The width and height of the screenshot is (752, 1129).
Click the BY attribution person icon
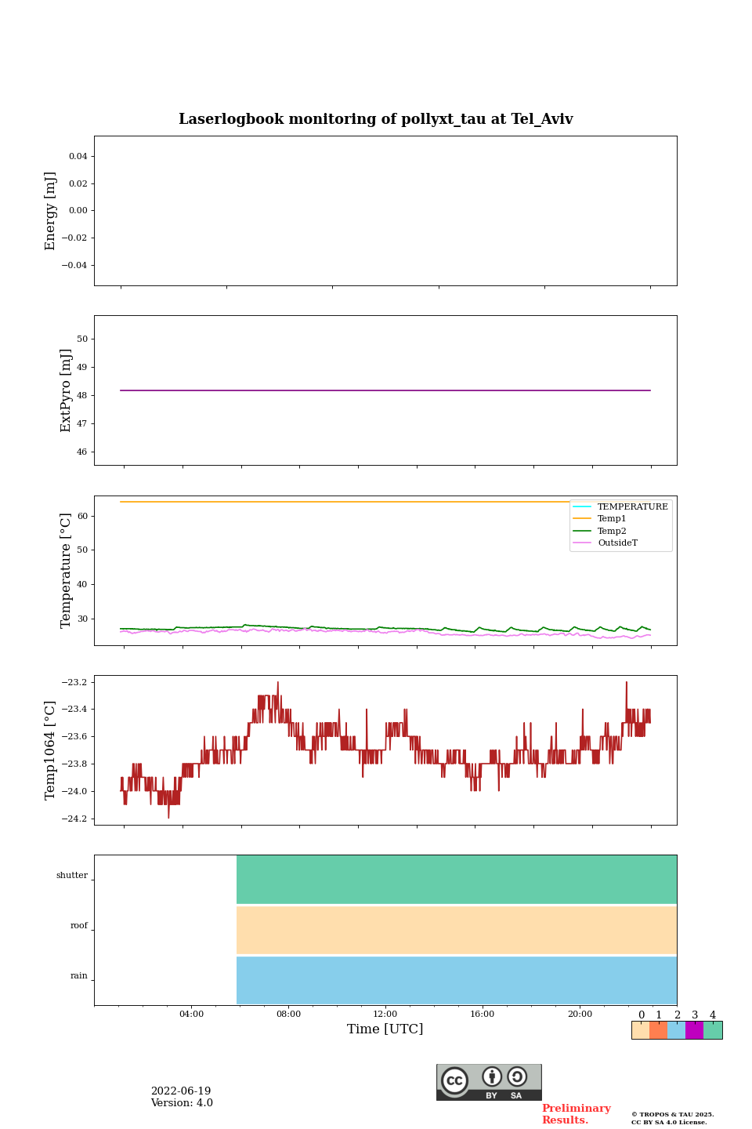(x=492, y=1076)
